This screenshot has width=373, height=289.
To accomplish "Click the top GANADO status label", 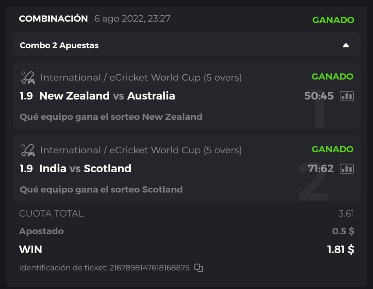I will (x=333, y=20).
